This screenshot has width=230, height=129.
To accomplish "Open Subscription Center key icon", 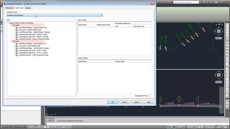I will 204,3.
